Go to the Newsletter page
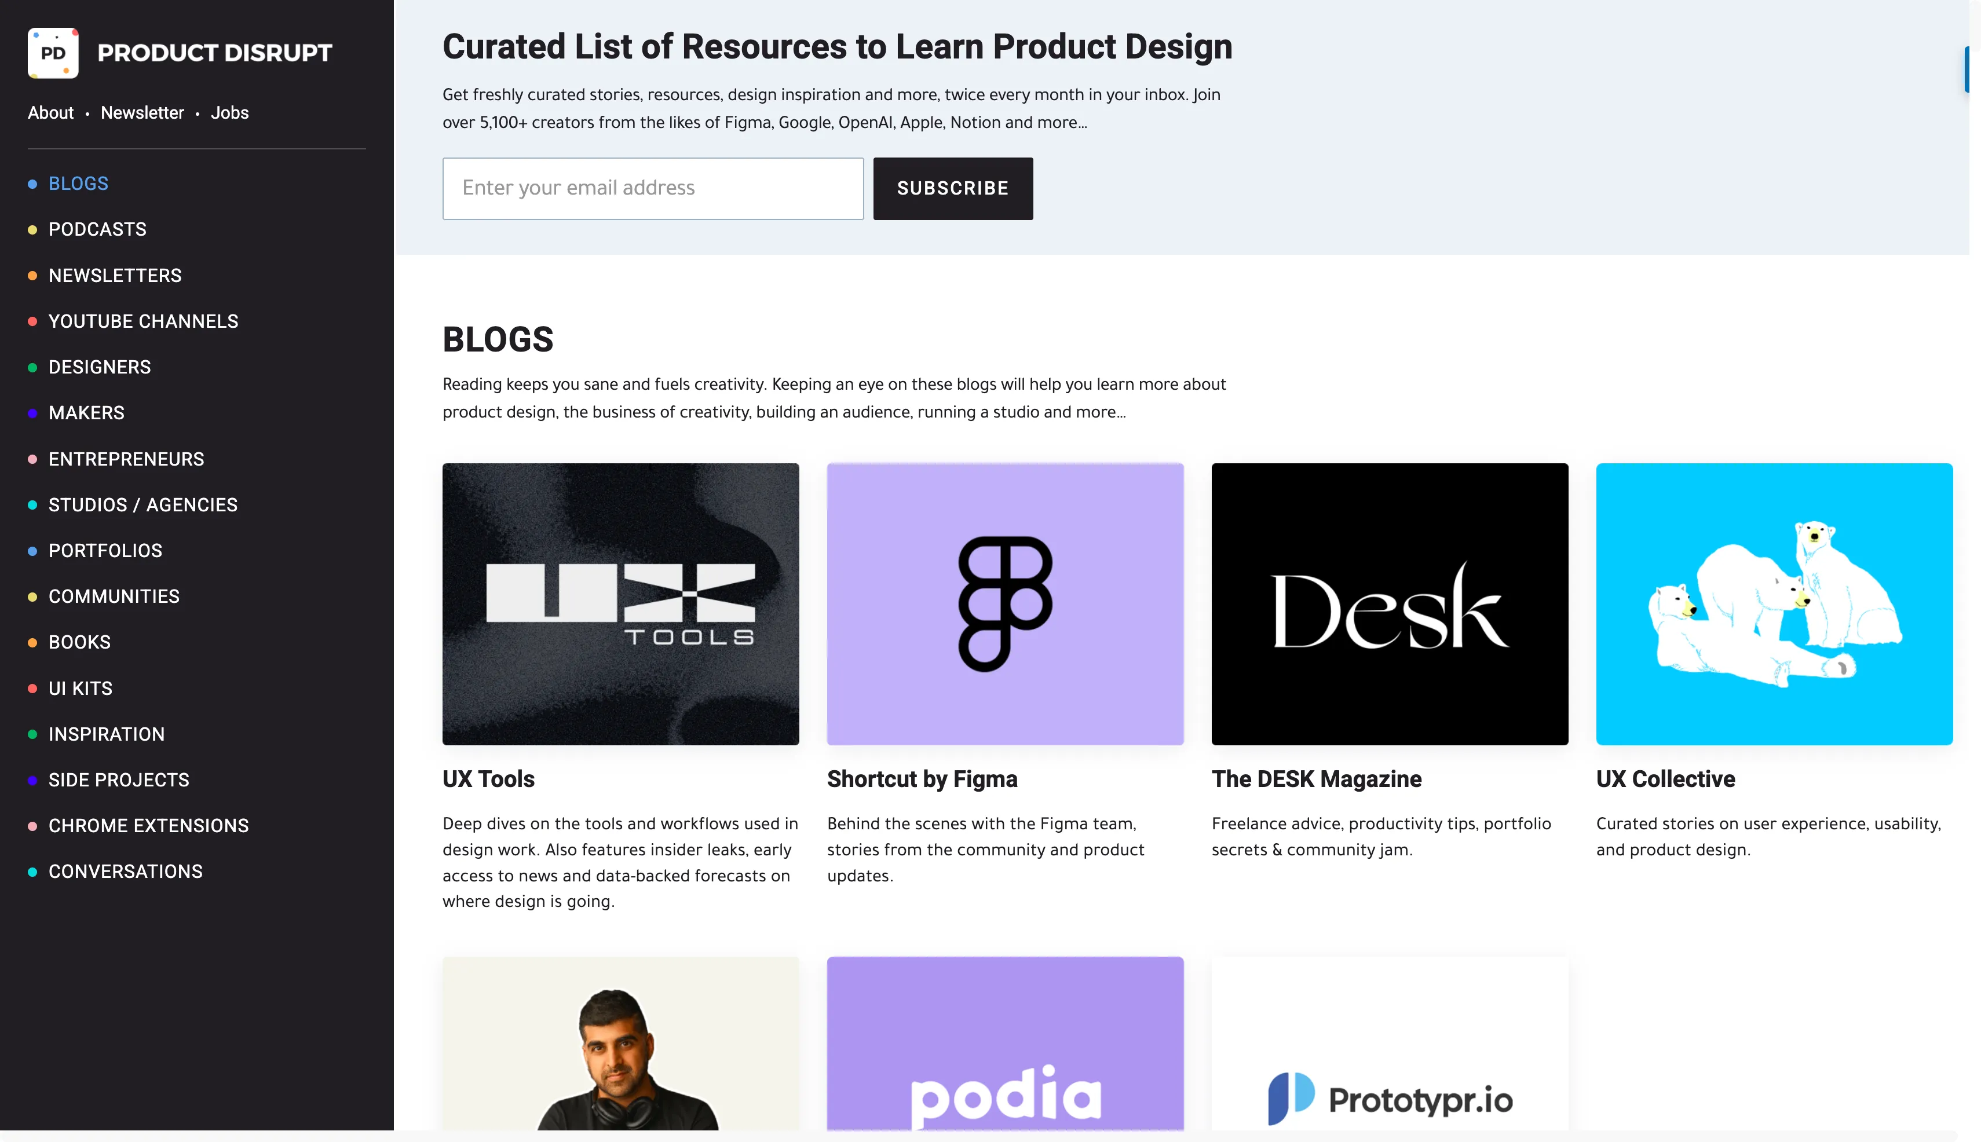The image size is (1981, 1142). click(x=142, y=113)
